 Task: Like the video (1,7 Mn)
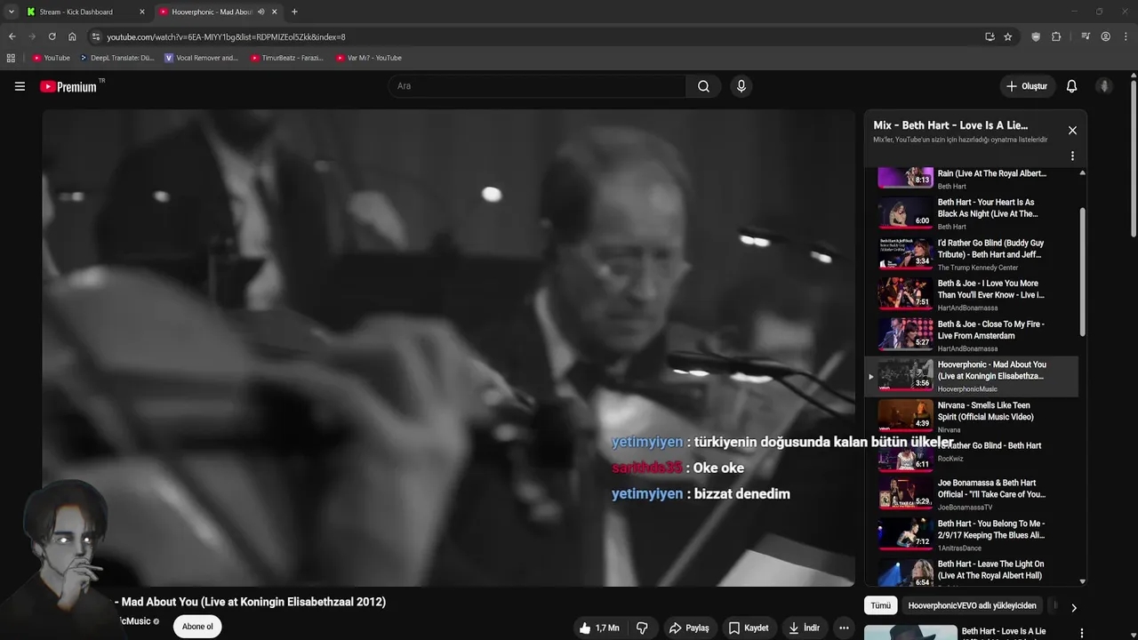point(599,628)
